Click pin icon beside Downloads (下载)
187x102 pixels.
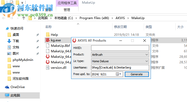click(x=38, y=41)
